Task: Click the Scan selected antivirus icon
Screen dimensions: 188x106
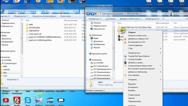Action: tap(125, 75)
